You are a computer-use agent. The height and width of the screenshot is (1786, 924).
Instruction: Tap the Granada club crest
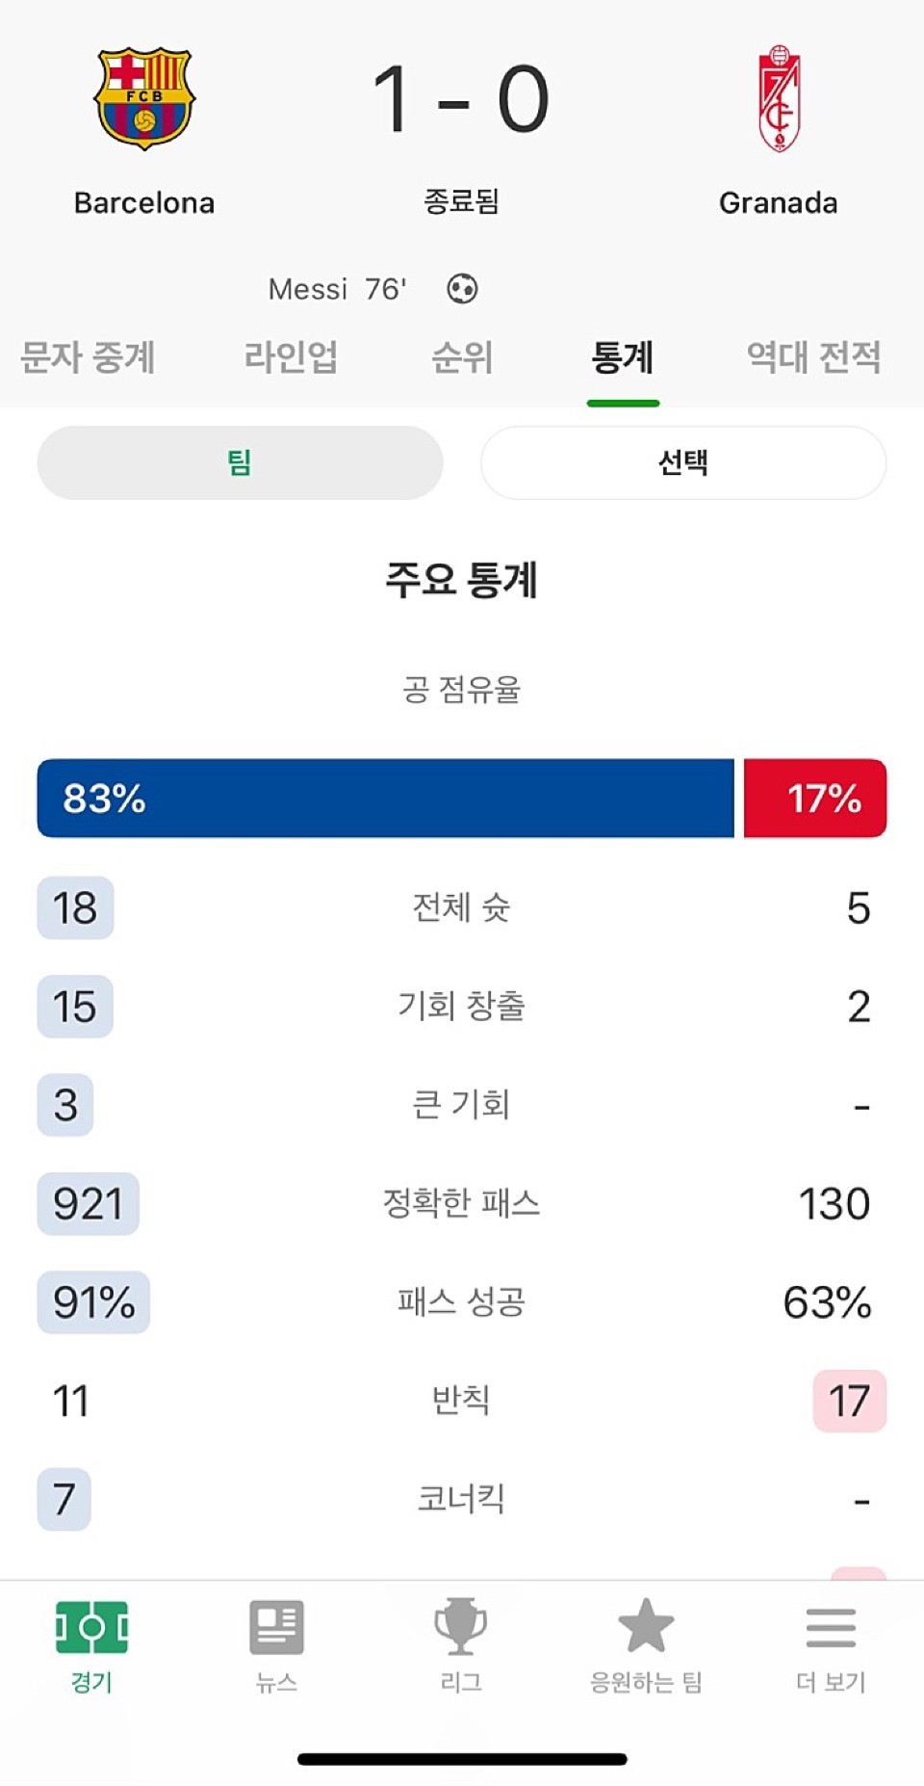779,98
